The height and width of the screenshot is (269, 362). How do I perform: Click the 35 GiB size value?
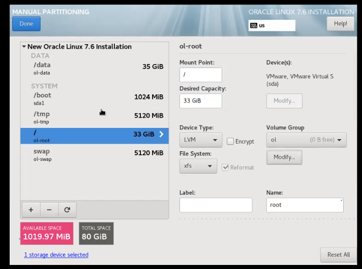(153, 66)
